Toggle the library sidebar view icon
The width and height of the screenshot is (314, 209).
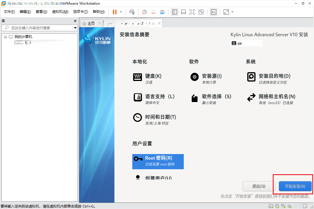click(175, 12)
